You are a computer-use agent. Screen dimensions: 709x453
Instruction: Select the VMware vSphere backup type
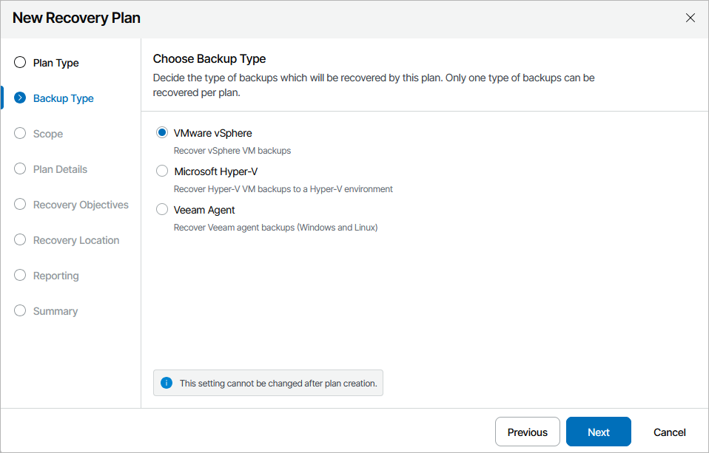161,132
